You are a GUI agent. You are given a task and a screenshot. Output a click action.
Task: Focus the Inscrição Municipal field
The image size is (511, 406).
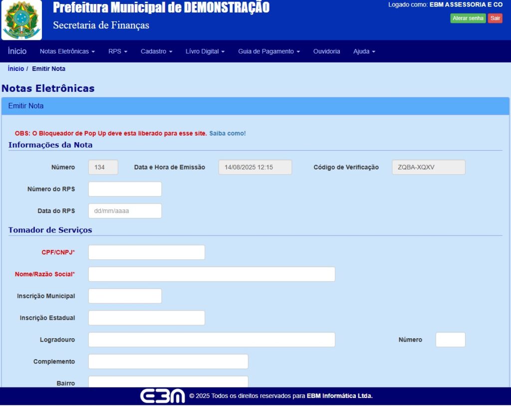coord(125,296)
